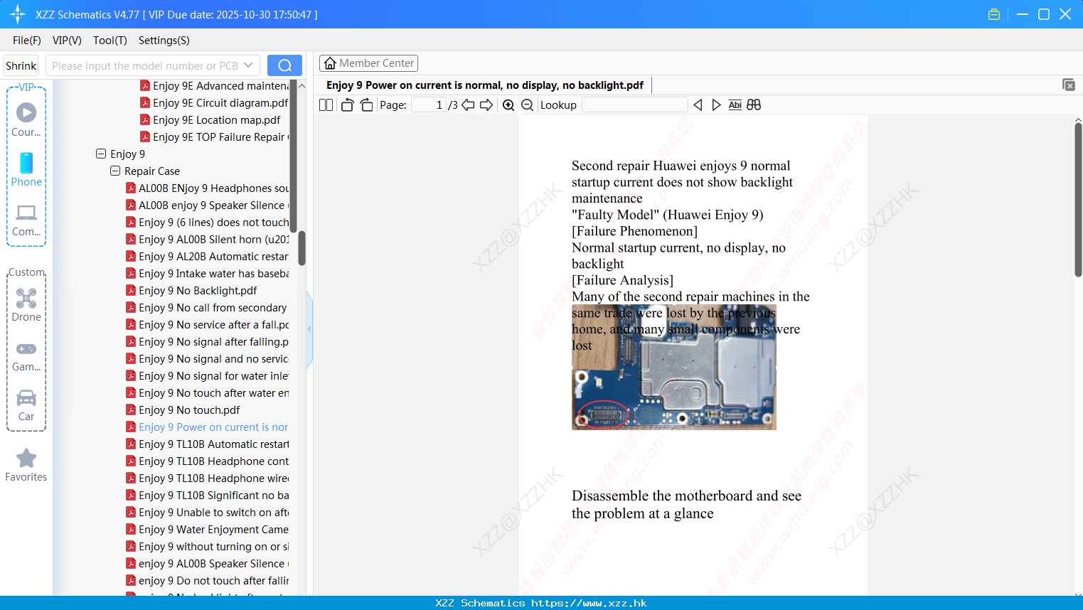Image resolution: width=1083 pixels, height=610 pixels.
Task: Open Enjoy 9E TOP Failure Repair file
Action: [x=214, y=137]
